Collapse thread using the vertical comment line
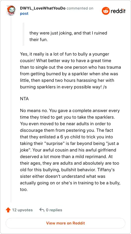This screenshot has width=131, height=234. click(11, 109)
